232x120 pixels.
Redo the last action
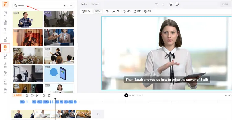click(x=163, y=4)
